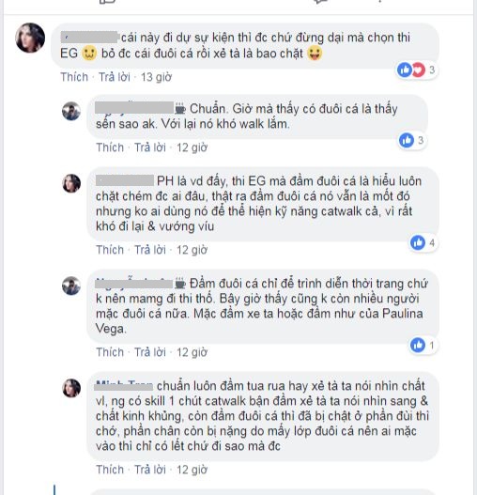Viewport: 477px width, 495px height.
Task: Click like icon on Paulina Vega reply
Action: tap(418, 345)
